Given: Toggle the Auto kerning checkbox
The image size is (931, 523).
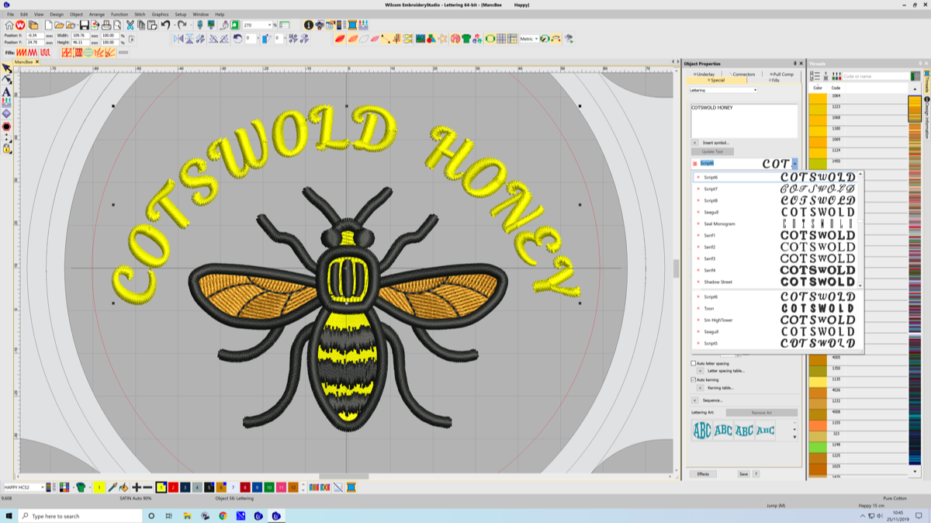Looking at the screenshot, I should point(694,379).
